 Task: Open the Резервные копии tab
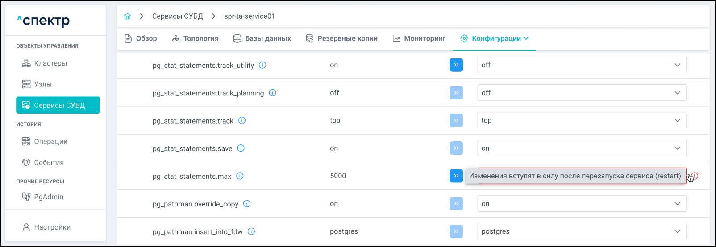341,38
